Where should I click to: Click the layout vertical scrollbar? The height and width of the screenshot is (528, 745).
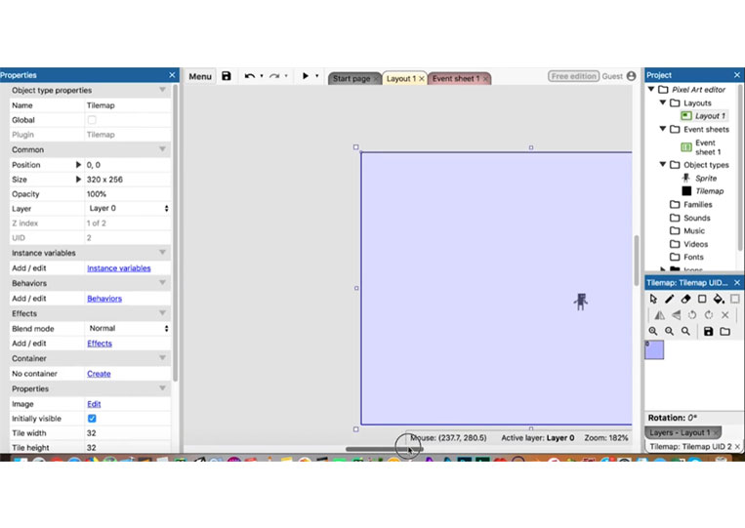click(x=637, y=261)
